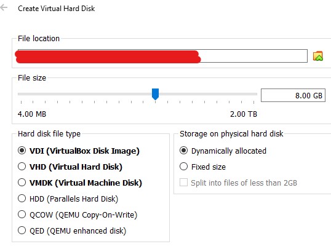Image resolution: width=331 pixels, height=252 pixels.
Task: Click the 4.00 MB minimum size label
Action: point(32,114)
